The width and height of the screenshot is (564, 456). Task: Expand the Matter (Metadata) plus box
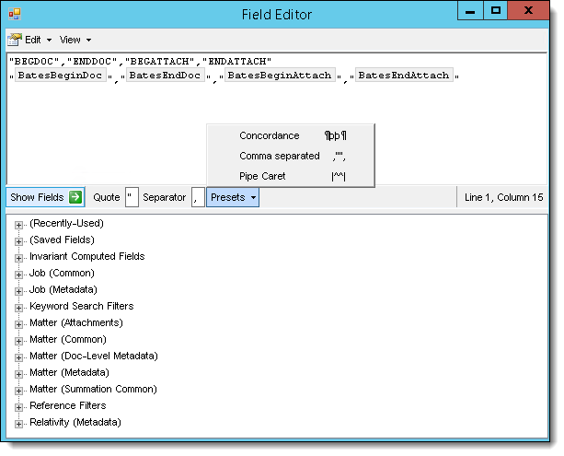18,374
